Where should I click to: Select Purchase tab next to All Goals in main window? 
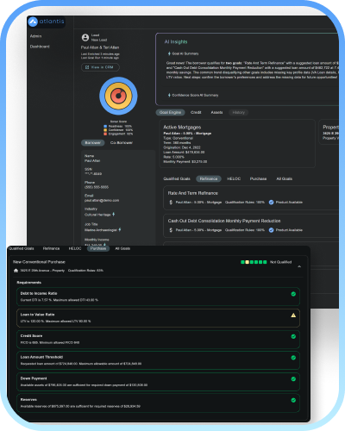[x=258, y=178]
